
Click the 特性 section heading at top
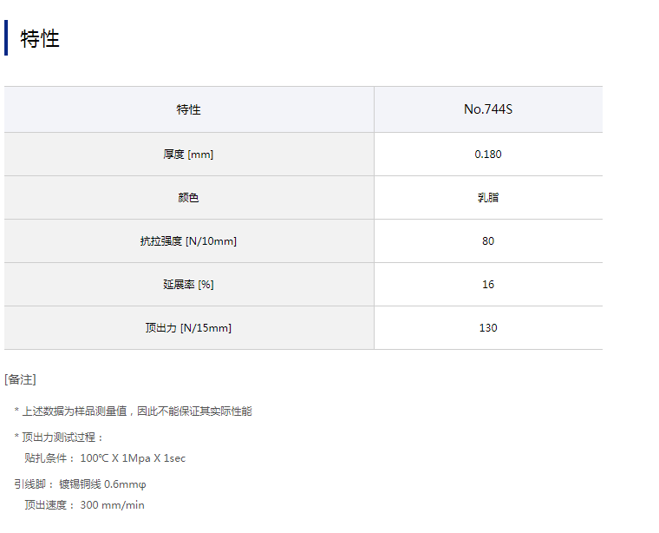click(x=40, y=39)
